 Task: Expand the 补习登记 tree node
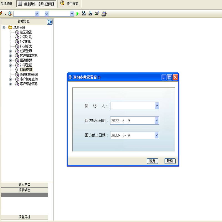pyautogui.click(x=10, y=65)
